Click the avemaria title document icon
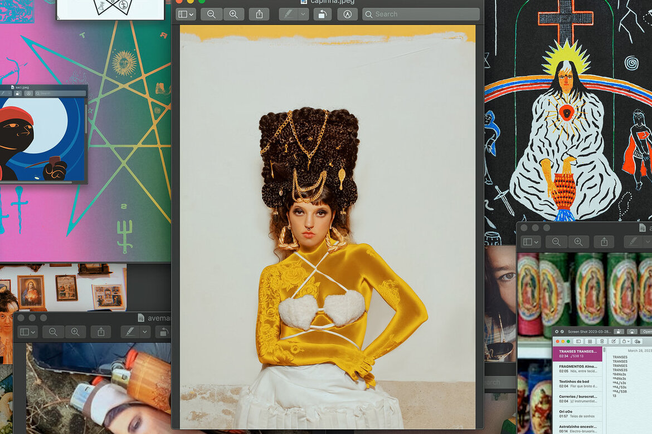 pyautogui.click(x=141, y=318)
